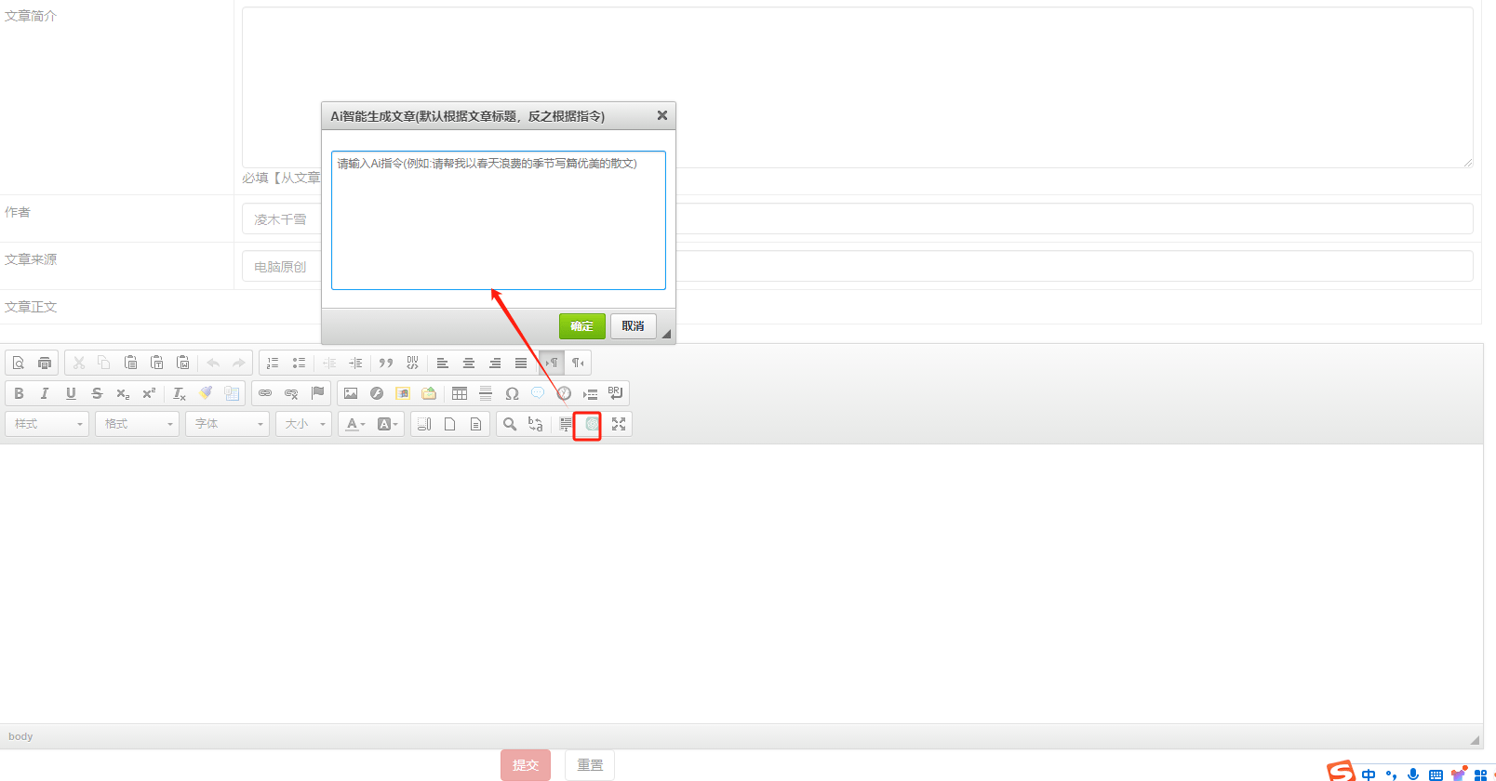Image resolution: width=1496 pixels, height=781 pixels.
Task: Insert special character (omega icon)
Action: [512, 393]
